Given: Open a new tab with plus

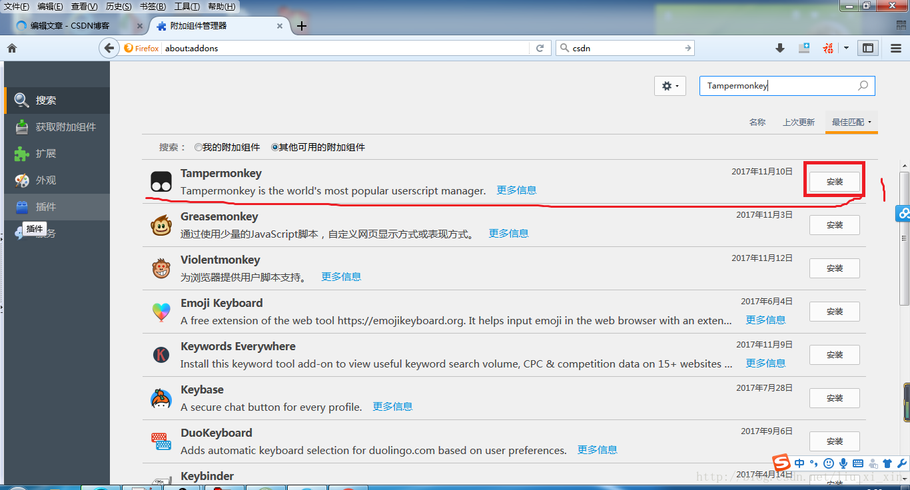Looking at the screenshot, I should pyautogui.click(x=302, y=26).
